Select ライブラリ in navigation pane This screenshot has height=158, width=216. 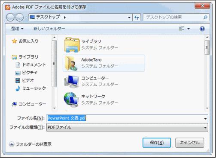pyautogui.click(x=29, y=57)
